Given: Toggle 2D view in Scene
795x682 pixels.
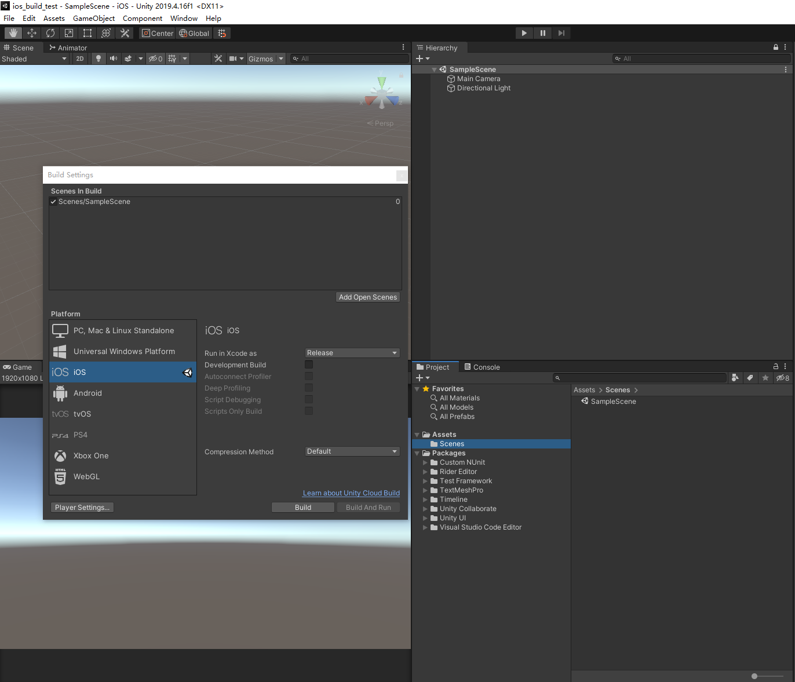Looking at the screenshot, I should (x=80, y=59).
